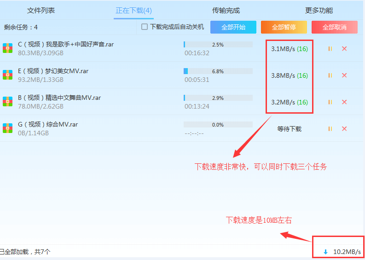Select file name G（视频）综合MV.rar
The width and height of the screenshot is (365, 260).
[x=48, y=124]
